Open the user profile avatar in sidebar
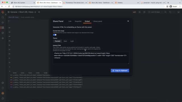 [x=3, y=93]
